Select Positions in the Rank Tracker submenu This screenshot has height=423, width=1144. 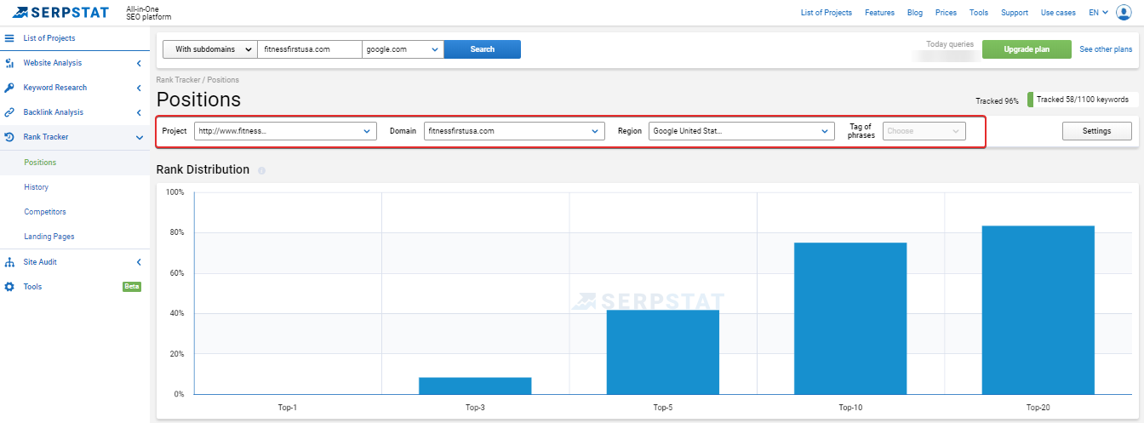tap(40, 163)
